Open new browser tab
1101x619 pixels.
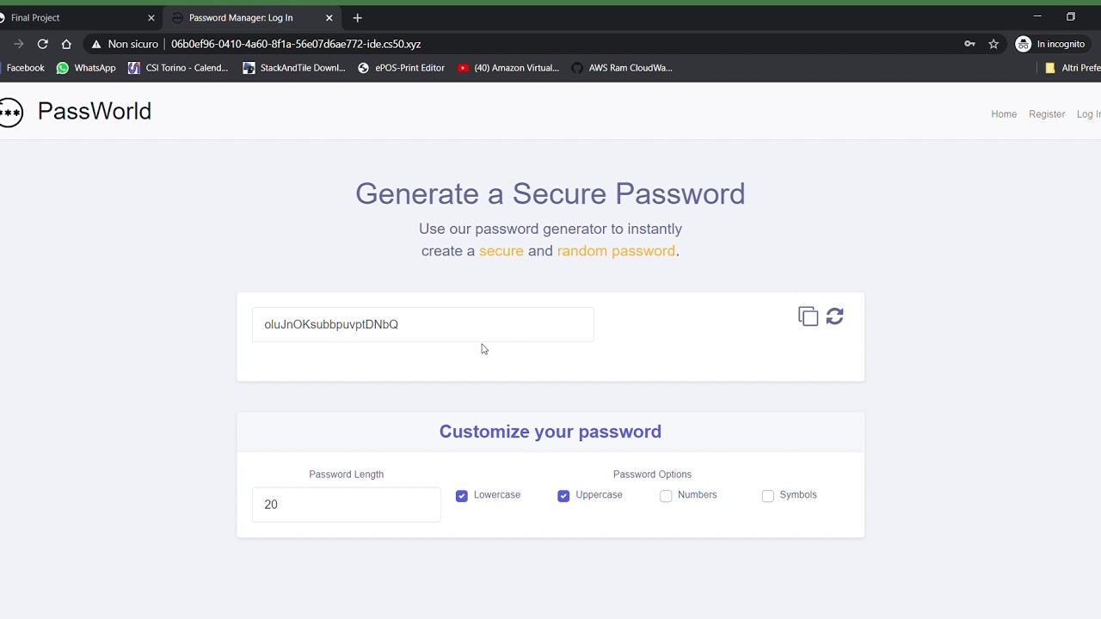[x=357, y=17]
